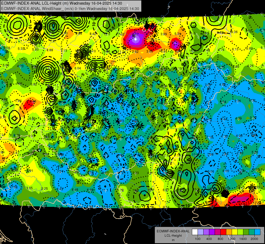Click the LCL-Height (m) title line

61,3
